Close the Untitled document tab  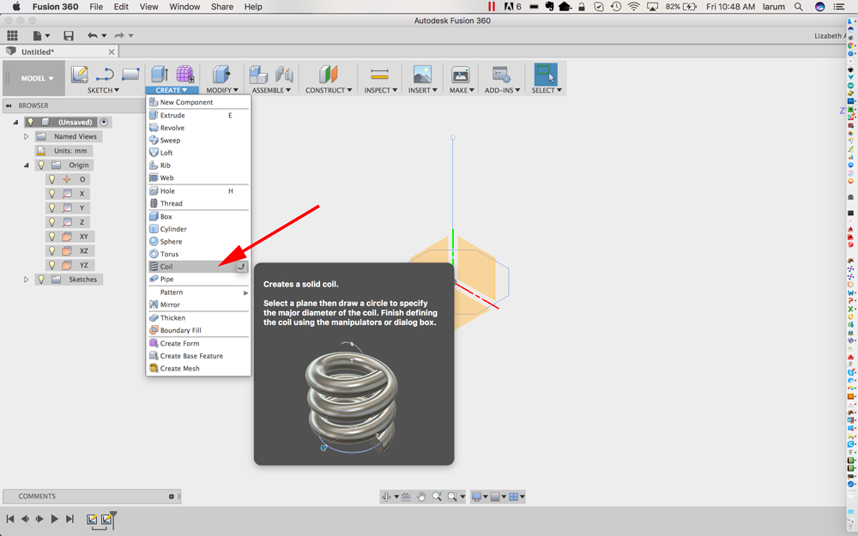click(x=112, y=52)
